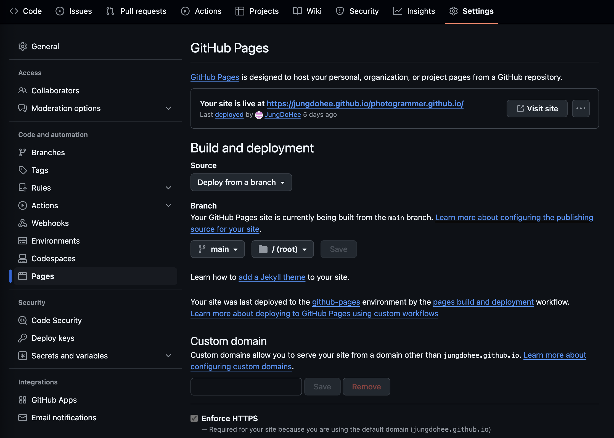Open the three-dots site options menu
This screenshot has height=438, width=614.
click(x=581, y=109)
